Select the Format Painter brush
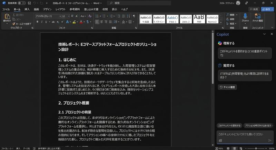This screenshot has width=276, height=150. pyautogui.click(x=14, y=24)
